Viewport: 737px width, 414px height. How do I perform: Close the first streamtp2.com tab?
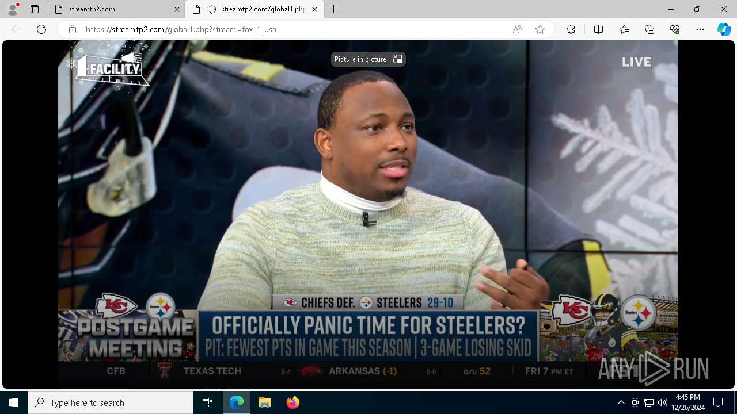177,9
